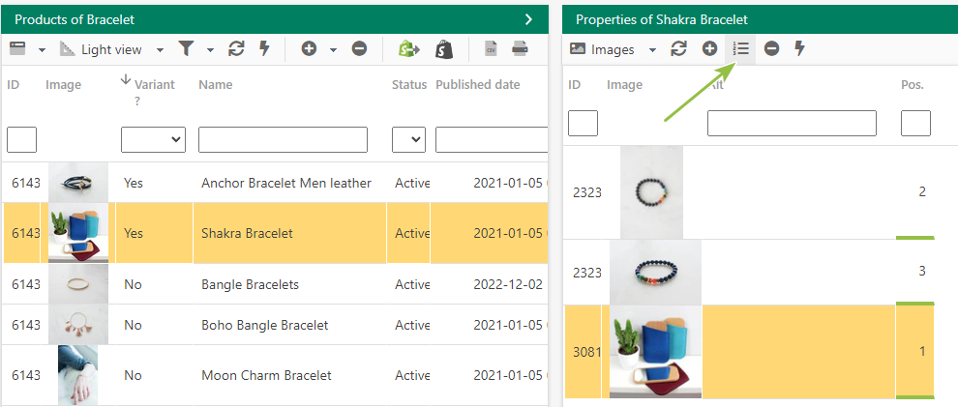Open the Variant filter dropdown
958x407 pixels.
click(x=153, y=140)
